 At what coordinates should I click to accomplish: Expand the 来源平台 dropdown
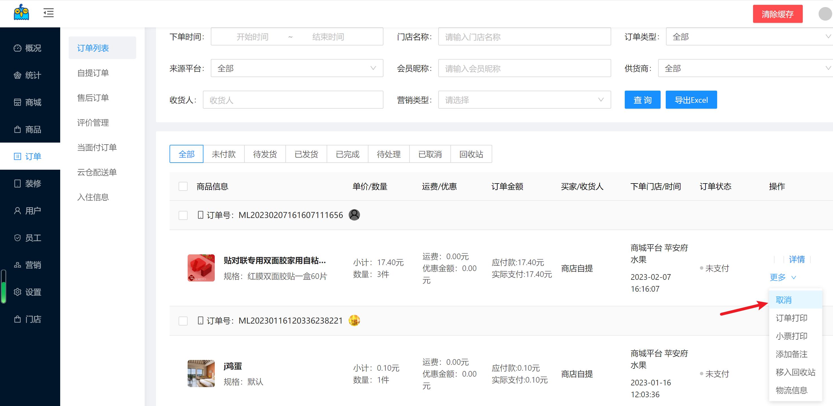point(296,68)
